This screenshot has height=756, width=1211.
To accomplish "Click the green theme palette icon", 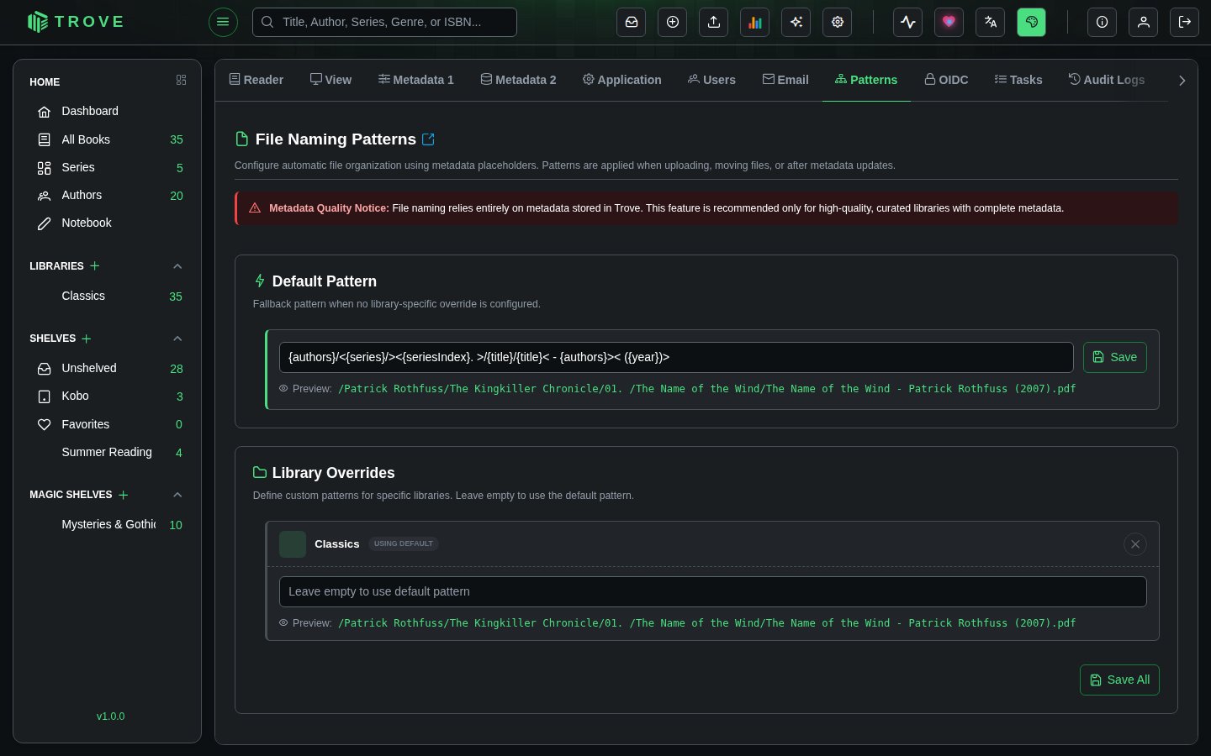I will [x=1032, y=22].
